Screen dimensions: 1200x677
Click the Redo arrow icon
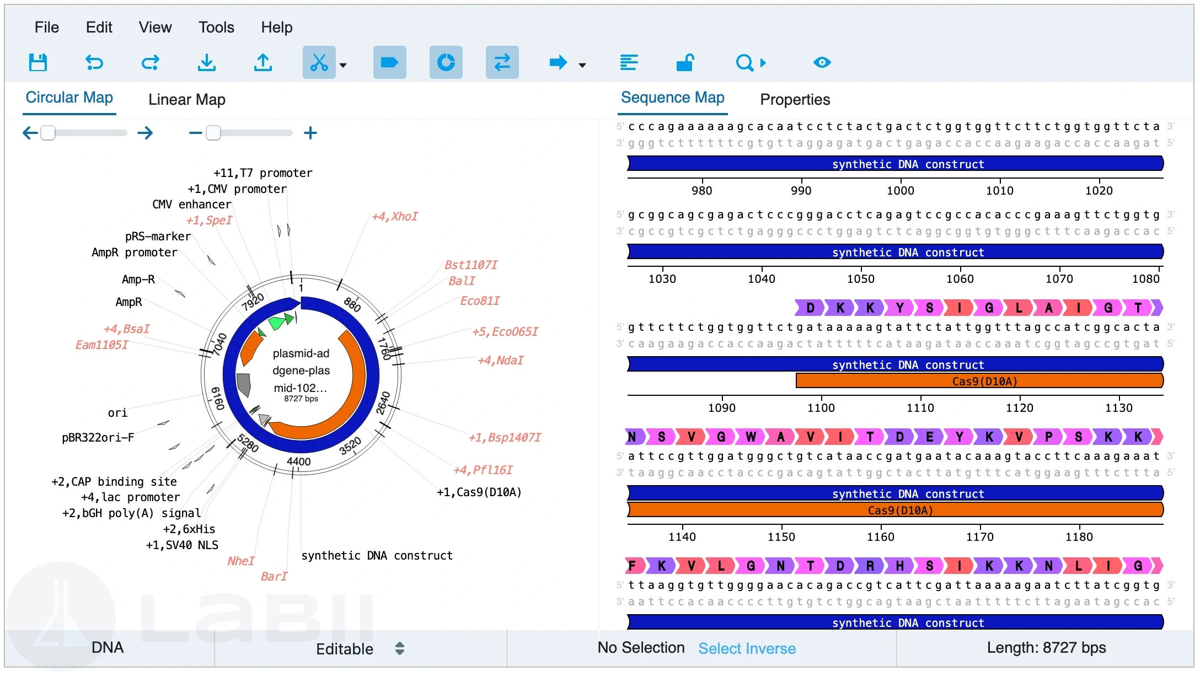tap(151, 62)
